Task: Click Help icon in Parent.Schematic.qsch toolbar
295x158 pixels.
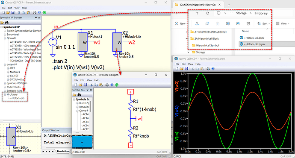Action: [39, 12]
